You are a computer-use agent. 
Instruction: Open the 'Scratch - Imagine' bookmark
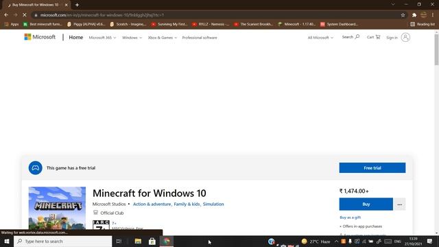(x=128, y=24)
